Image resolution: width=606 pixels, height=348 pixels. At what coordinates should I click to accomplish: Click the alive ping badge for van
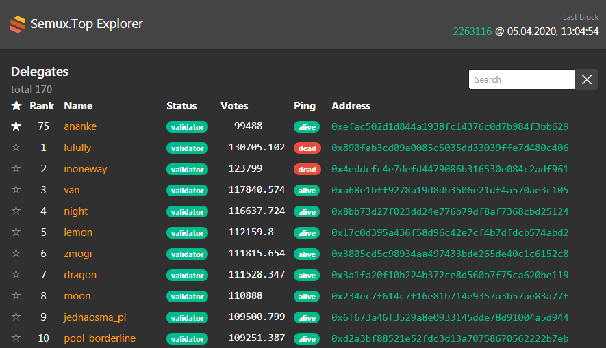click(x=307, y=191)
